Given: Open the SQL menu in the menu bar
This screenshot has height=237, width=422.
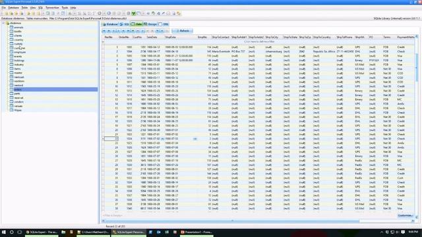Looking at the screenshot, I should click(x=40, y=8).
